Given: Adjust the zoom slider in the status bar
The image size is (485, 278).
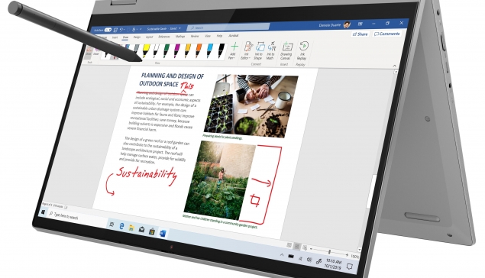Looking at the screenshot, I should (x=329, y=251).
